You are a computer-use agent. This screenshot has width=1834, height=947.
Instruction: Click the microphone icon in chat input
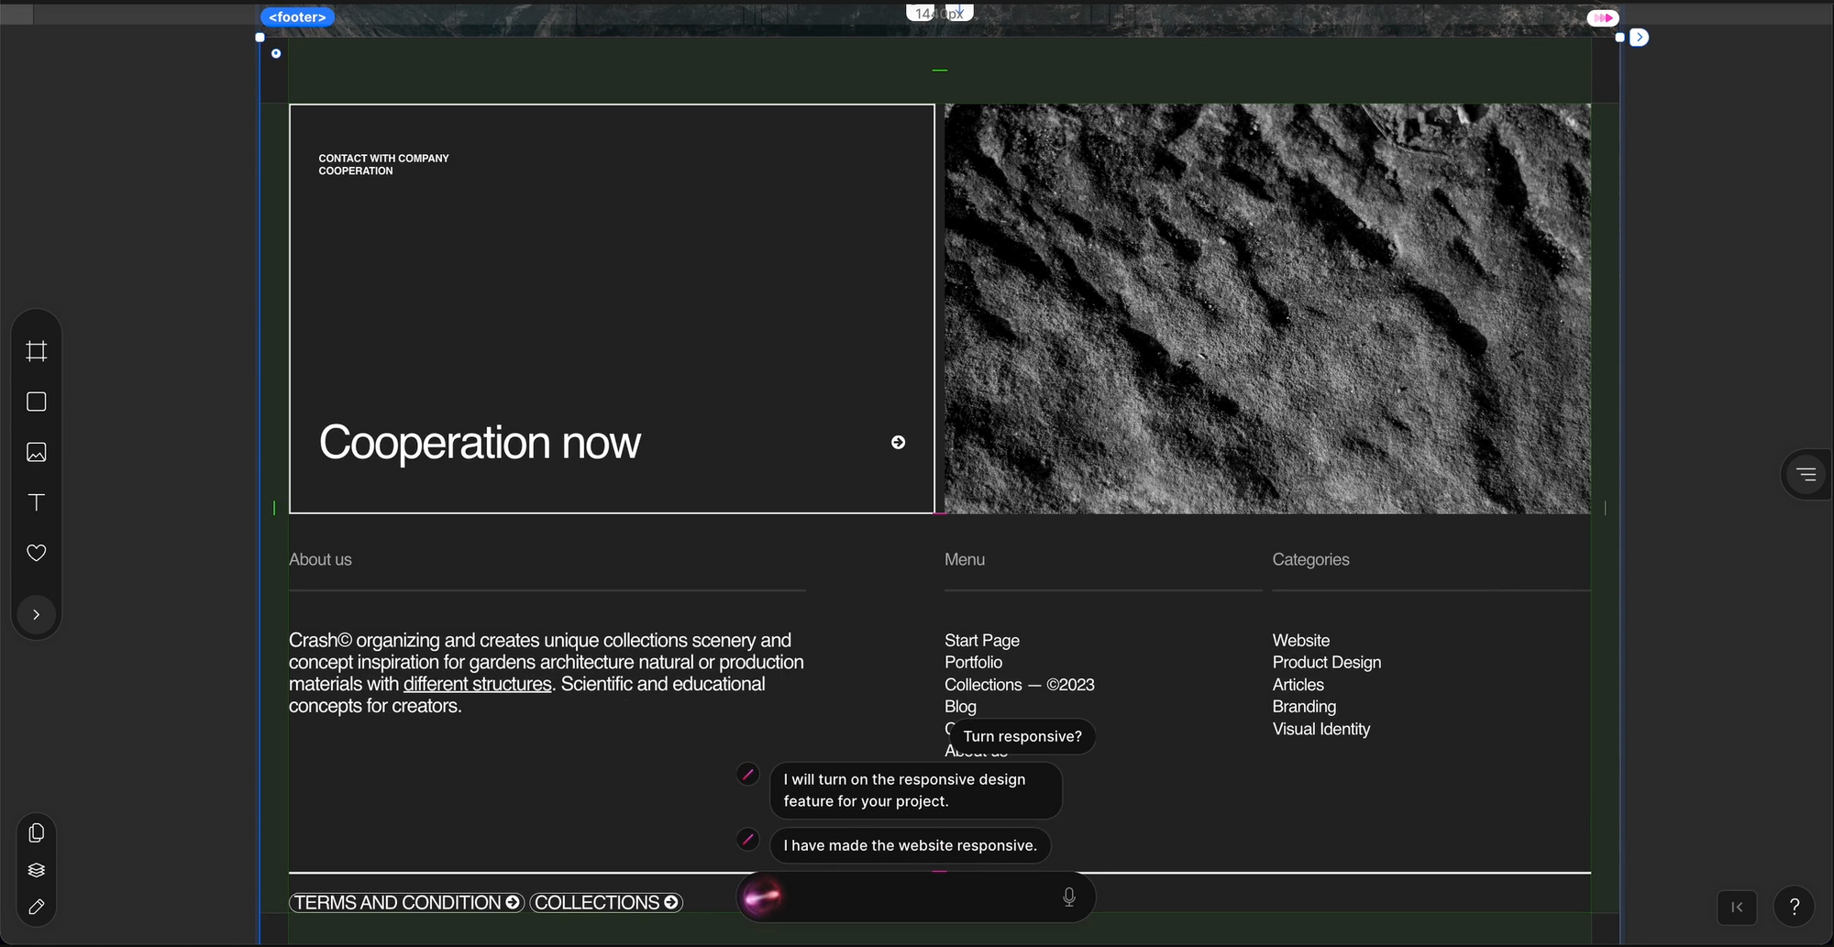pos(1069,897)
